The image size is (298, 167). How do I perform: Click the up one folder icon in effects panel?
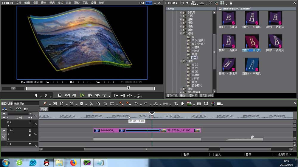coord(187,3)
